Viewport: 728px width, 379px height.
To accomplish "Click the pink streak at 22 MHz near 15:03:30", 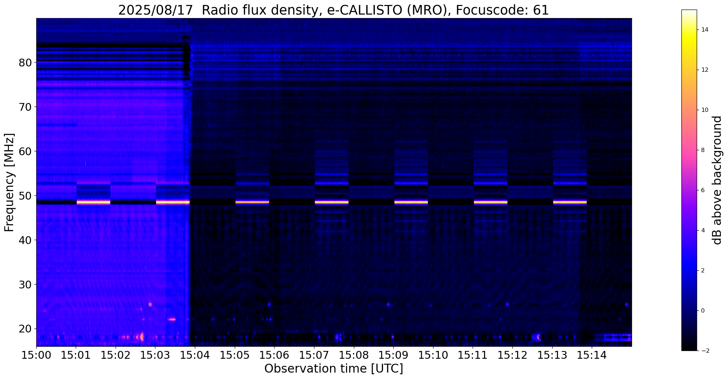I will [172, 319].
